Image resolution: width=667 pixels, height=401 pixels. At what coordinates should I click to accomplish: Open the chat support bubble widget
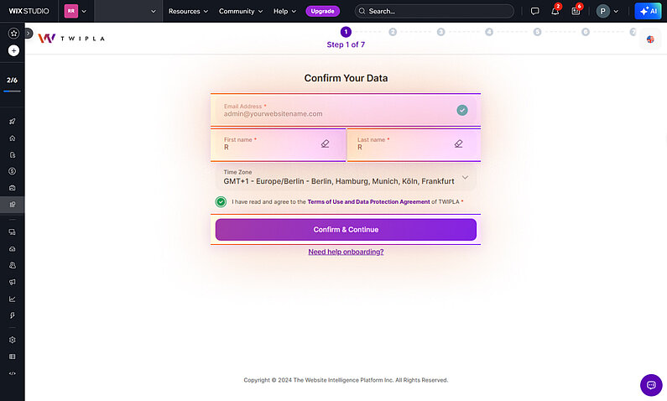click(651, 384)
